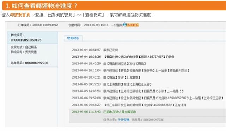Click the 2013-07-04 20:15:04 tracking row
The width and height of the screenshot is (226, 131).
pyautogui.click(x=131, y=70)
